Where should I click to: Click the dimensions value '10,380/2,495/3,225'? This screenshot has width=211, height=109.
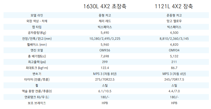(x=105, y=39)
